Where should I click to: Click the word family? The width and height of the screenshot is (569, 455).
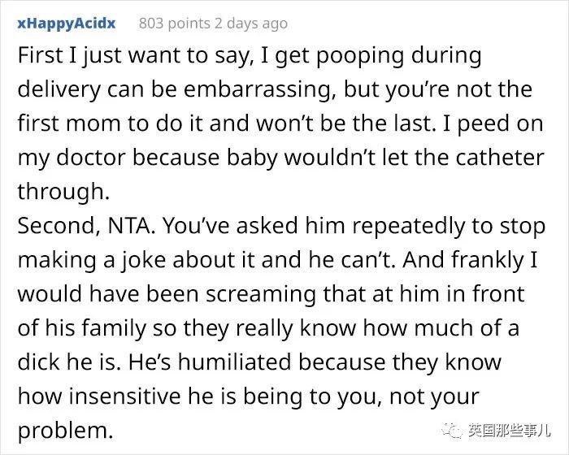pos(113,328)
